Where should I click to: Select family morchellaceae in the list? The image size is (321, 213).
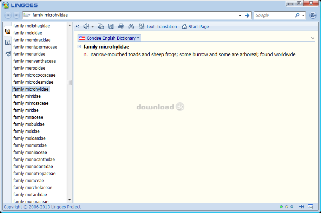(x=33, y=187)
